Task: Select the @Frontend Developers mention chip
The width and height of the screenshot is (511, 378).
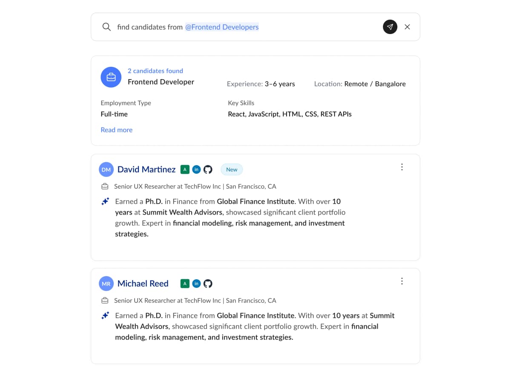Action: click(x=221, y=27)
